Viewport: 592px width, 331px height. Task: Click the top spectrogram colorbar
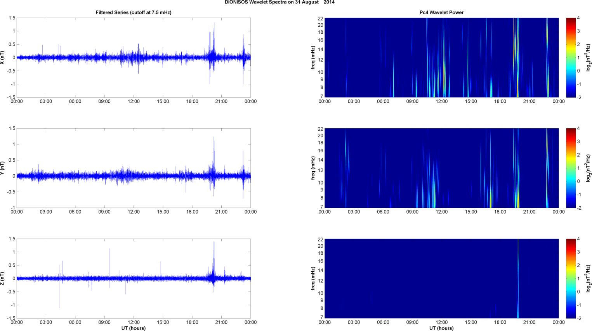[x=571, y=57]
